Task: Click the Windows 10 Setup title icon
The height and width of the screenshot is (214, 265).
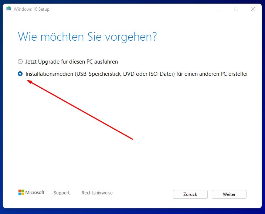Action: (x=9, y=8)
